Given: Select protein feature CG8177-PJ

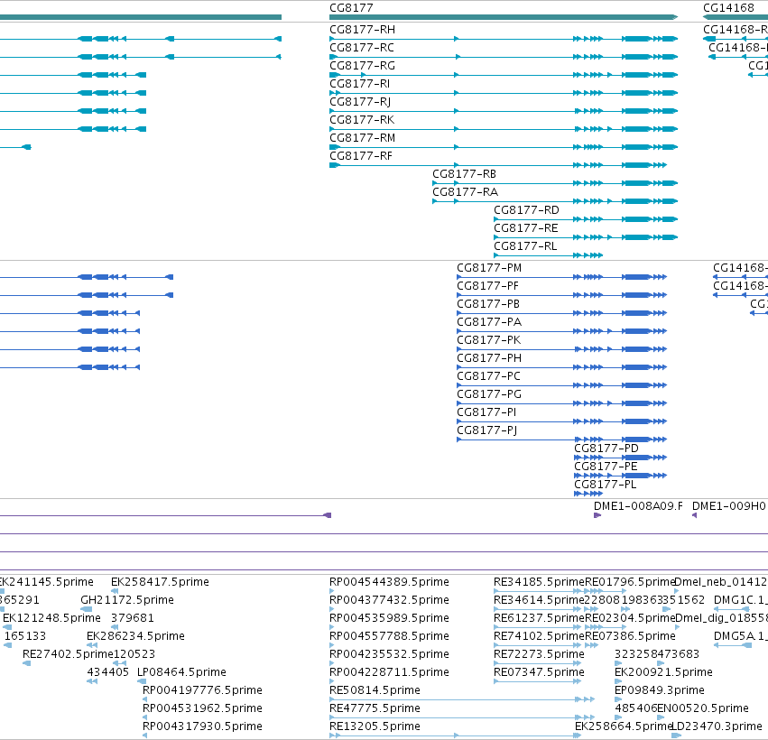Looking at the screenshot, I should point(486,430).
